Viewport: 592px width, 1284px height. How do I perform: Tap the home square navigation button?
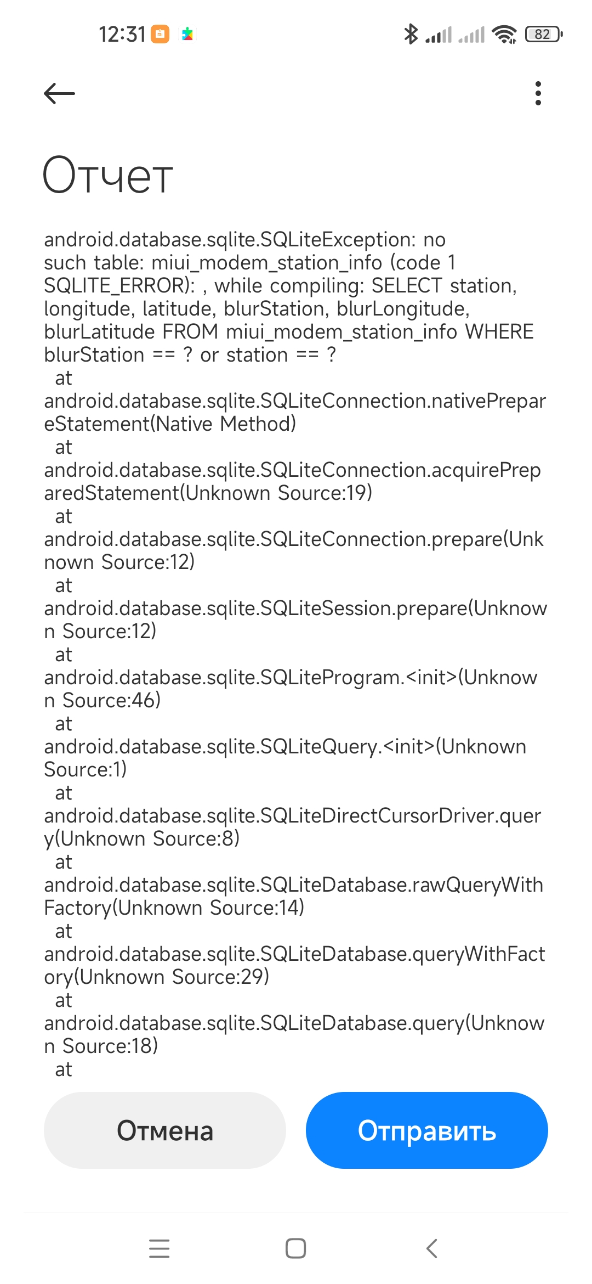tap(296, 1248)
